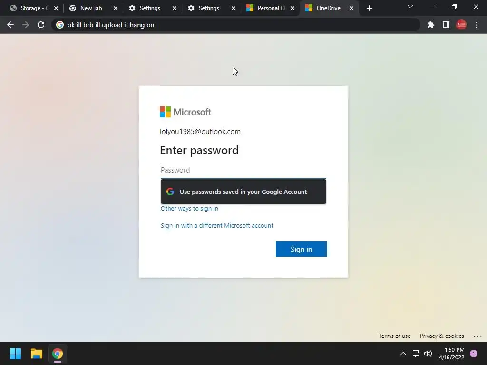Close the OneDrive tab
Screen dimensions: 487x365
click(x=351, y=8)
